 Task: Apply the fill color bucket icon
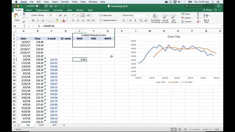(x=57, y=21)
